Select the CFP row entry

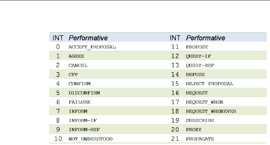point(73,74)
